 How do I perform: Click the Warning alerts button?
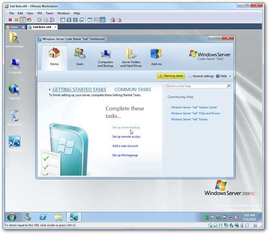(x=171, y=76)
